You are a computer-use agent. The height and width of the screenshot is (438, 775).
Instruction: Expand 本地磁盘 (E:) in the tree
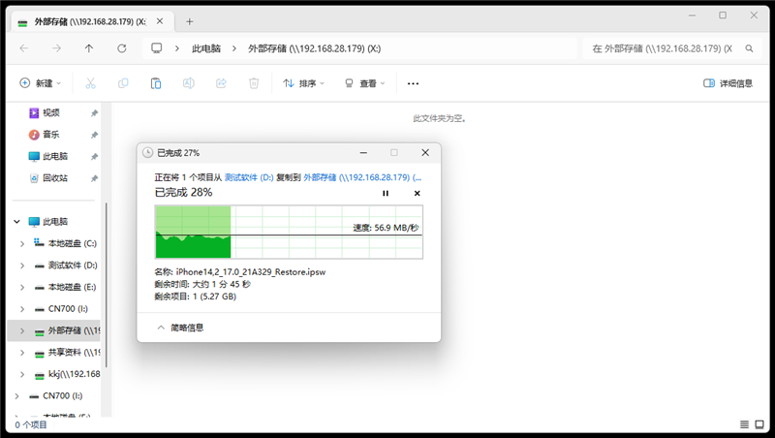pyautogui.click(x=22, y=287)
